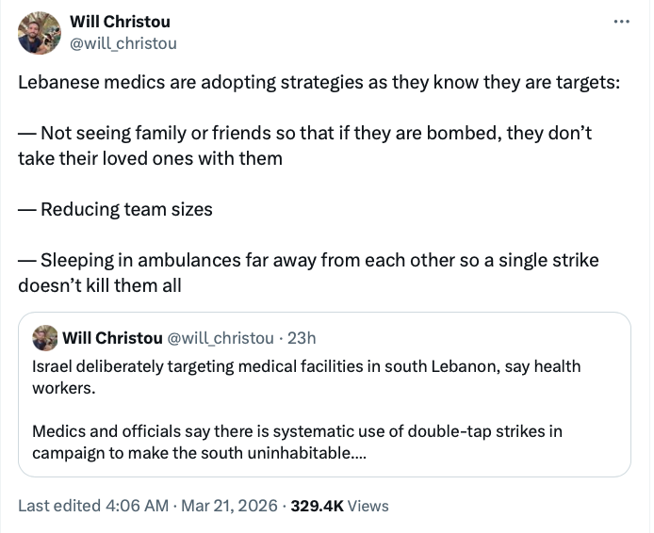Open the quoted tweet's 23h timestamp
Viewport: 654px width, 533px height.
coord(302,338)
